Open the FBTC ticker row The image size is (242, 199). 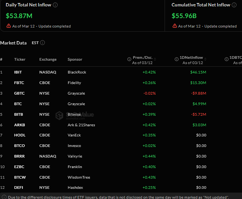point(19,83)
